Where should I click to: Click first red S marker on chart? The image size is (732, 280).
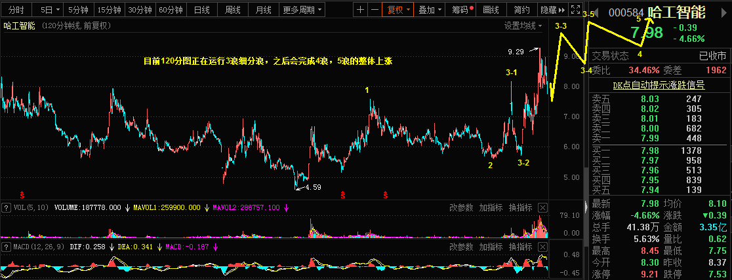21,194
